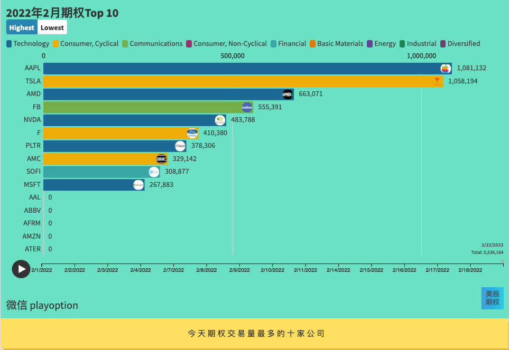Jump to 2/9/2022 on the timeline

point(239,270)
